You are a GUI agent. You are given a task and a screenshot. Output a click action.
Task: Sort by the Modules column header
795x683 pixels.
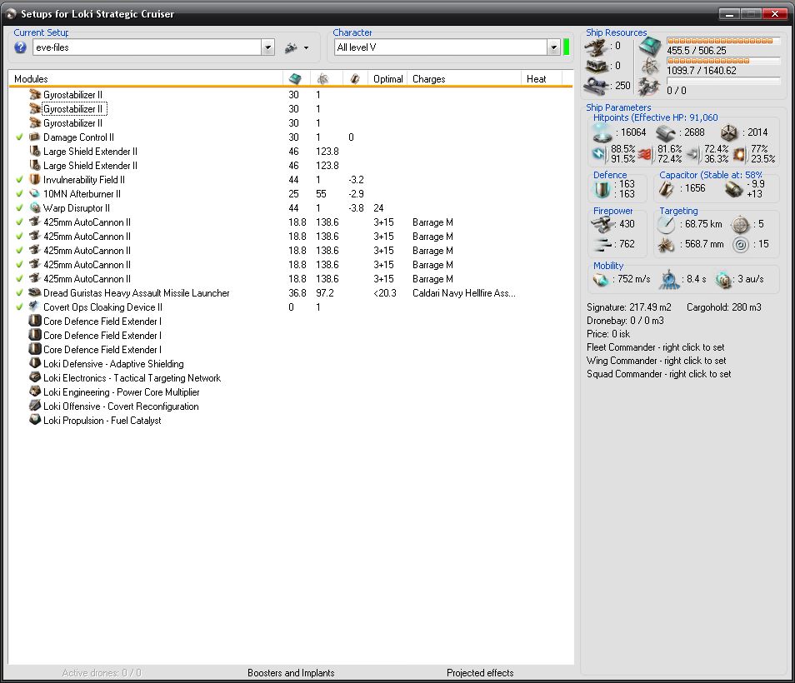[x=146, y=78]
